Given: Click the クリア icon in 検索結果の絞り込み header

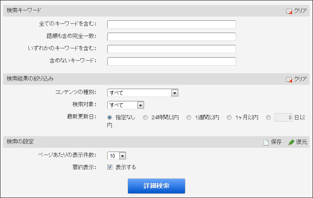Looking at the screenshot, I should pos(289,80).
